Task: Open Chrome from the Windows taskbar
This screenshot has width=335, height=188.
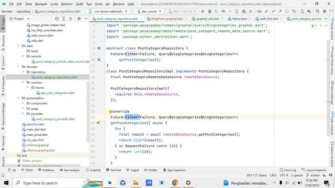Action: (x=175, y=183)
